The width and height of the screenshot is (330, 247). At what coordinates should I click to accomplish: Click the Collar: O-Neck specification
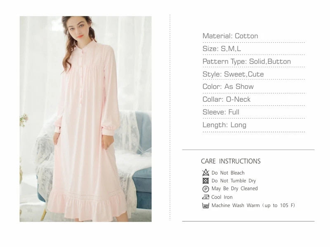coord(226,99)
